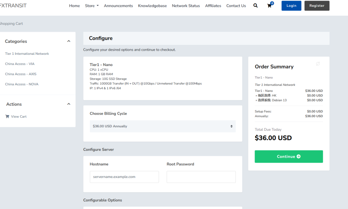Click the search magnifier icon
This screenshot has height=209, width=348.
pos(256,6)
